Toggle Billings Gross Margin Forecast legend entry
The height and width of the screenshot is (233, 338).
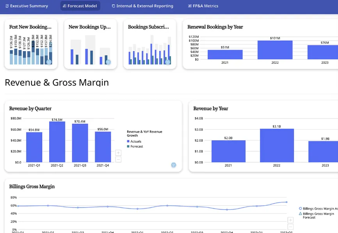click(318, 215)
